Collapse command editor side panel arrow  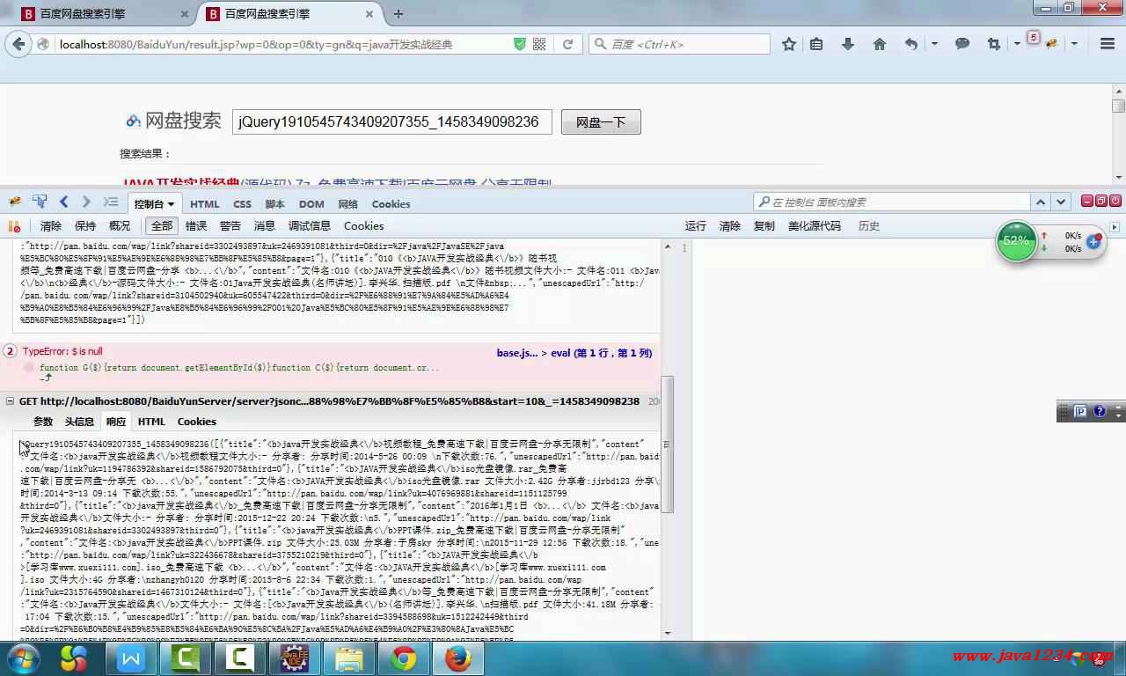click(1115, 227)
